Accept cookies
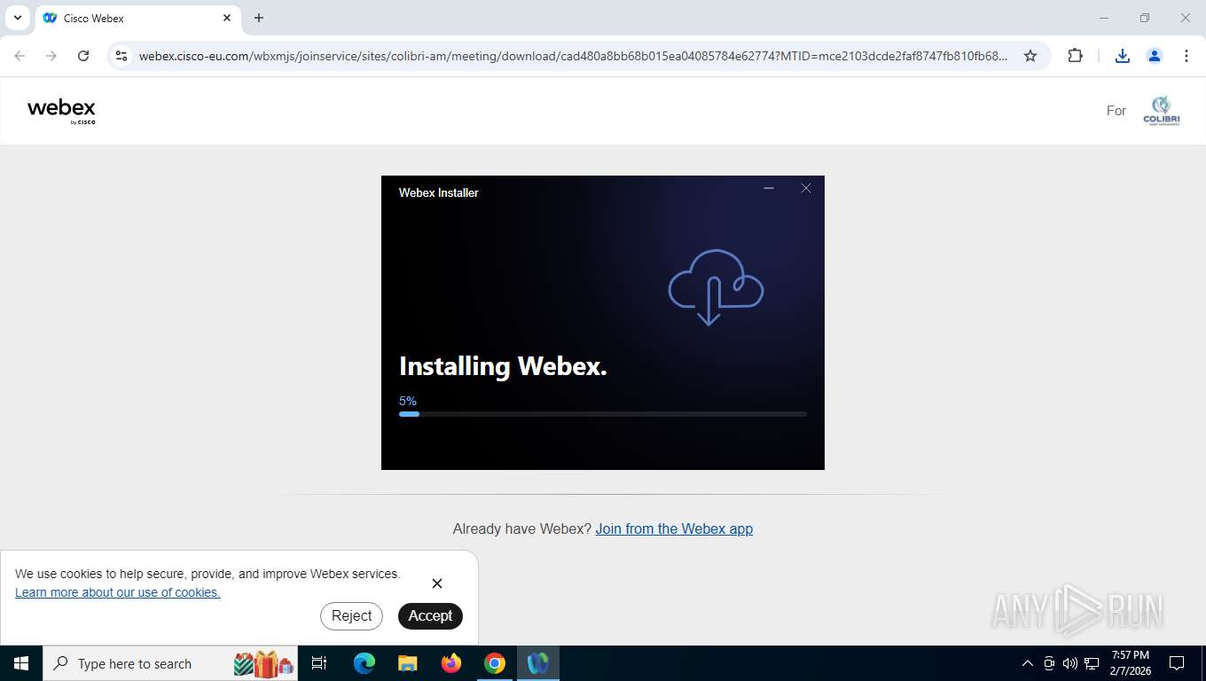1206x681 pixels. (430, 615)
